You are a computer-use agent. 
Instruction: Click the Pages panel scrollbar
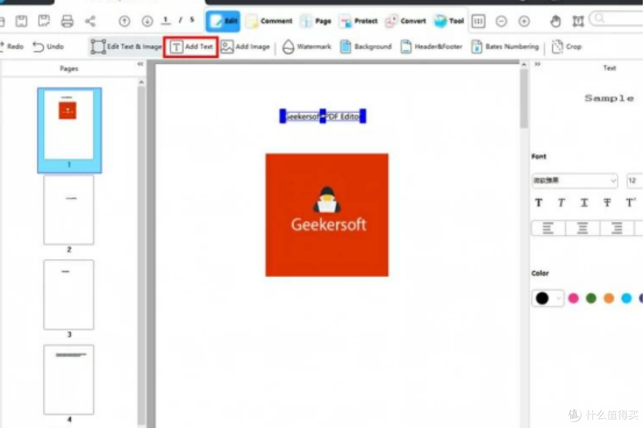[x=141, y=255]
